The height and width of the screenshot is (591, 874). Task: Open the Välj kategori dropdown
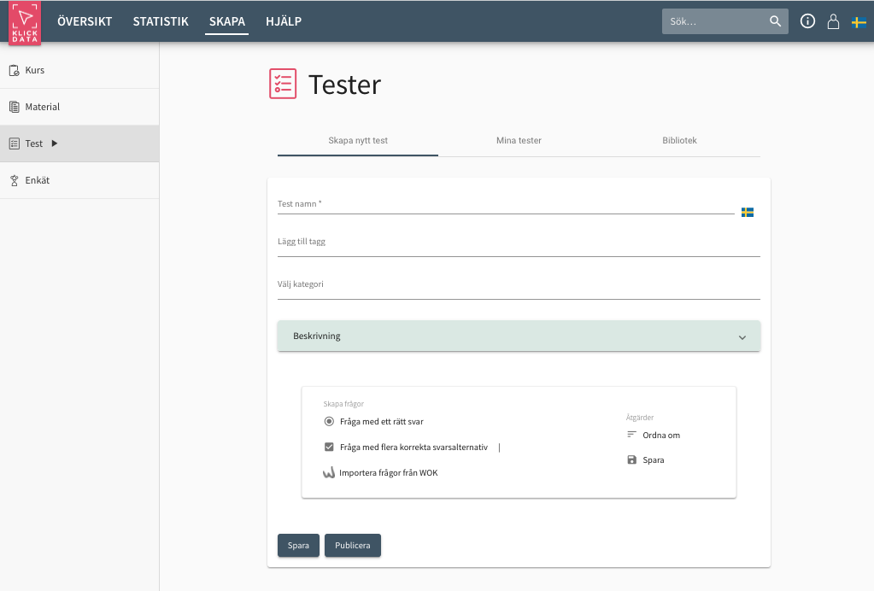[519, 286]
